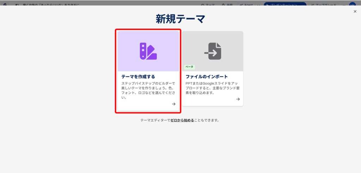The width and height of the screenshot is (361, 173).
Task: Open the three-dot more options menu
Action: 344,5
